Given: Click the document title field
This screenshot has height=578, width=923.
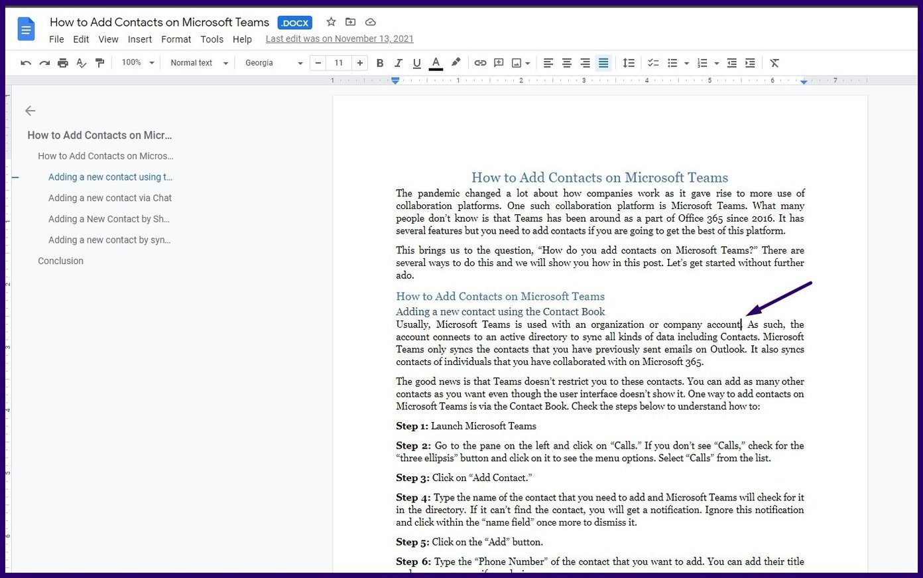Looking at the screenshot, I should (160, 23).
